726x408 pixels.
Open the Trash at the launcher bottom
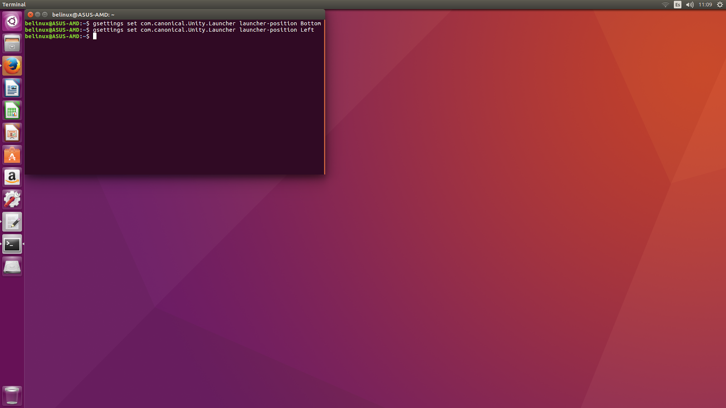click(12, 395)
